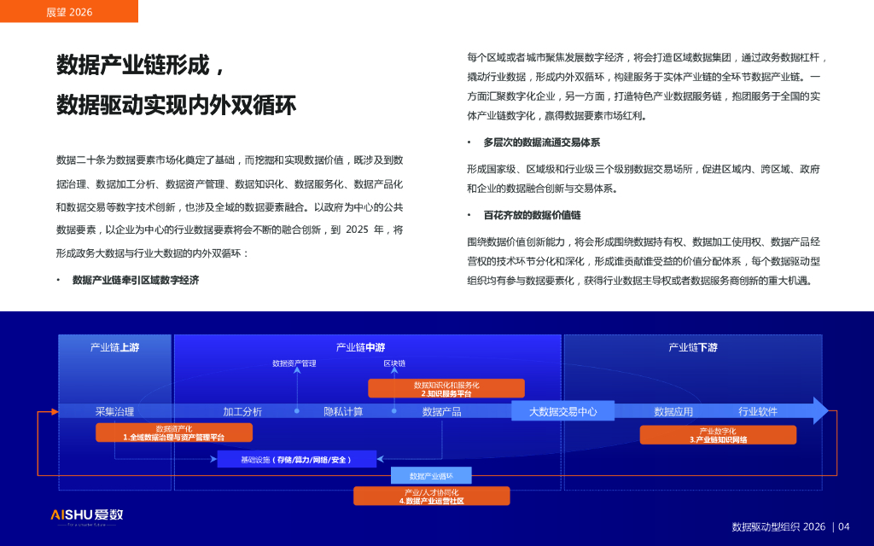Click the AISHU 爱数 logo
The height and width of the screenshot is (546, 874).
point(85,515)
